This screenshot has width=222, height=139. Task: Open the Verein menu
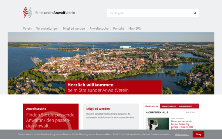coord(27,29)
